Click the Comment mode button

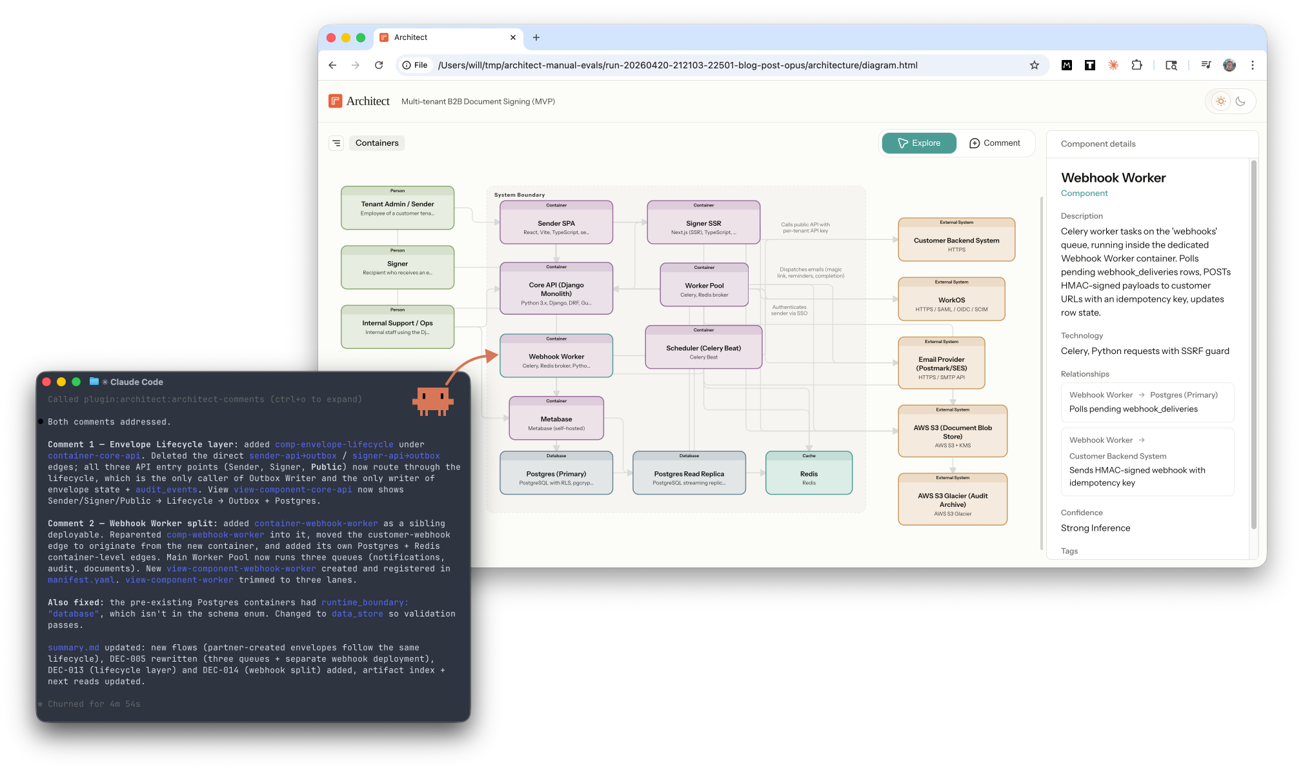tap(995, 143)
